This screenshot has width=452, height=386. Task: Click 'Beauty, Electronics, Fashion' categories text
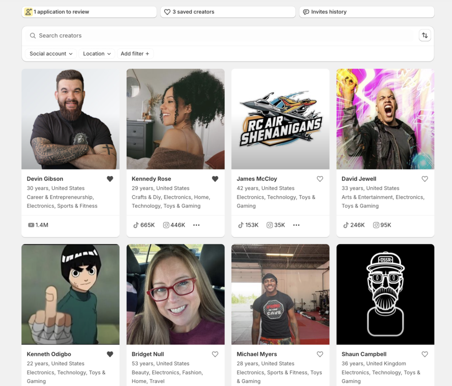coord(167,372)
